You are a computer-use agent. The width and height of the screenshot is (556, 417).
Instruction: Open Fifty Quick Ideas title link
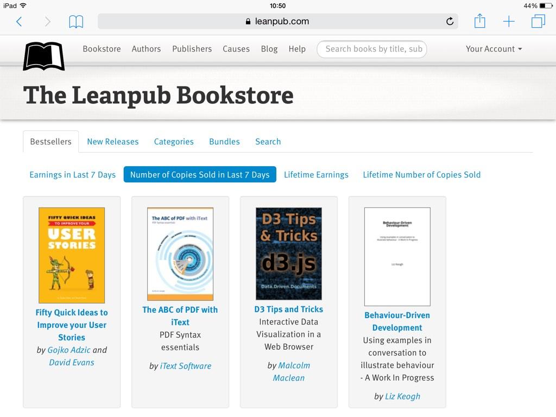pos(72,325)
